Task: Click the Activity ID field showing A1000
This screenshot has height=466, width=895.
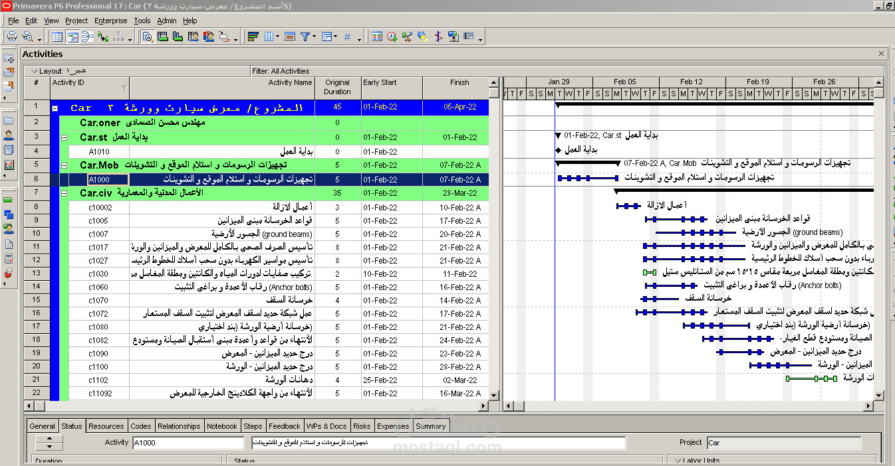Action: 188,443
